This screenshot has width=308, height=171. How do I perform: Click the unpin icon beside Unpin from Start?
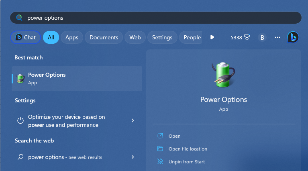[160, 161]
